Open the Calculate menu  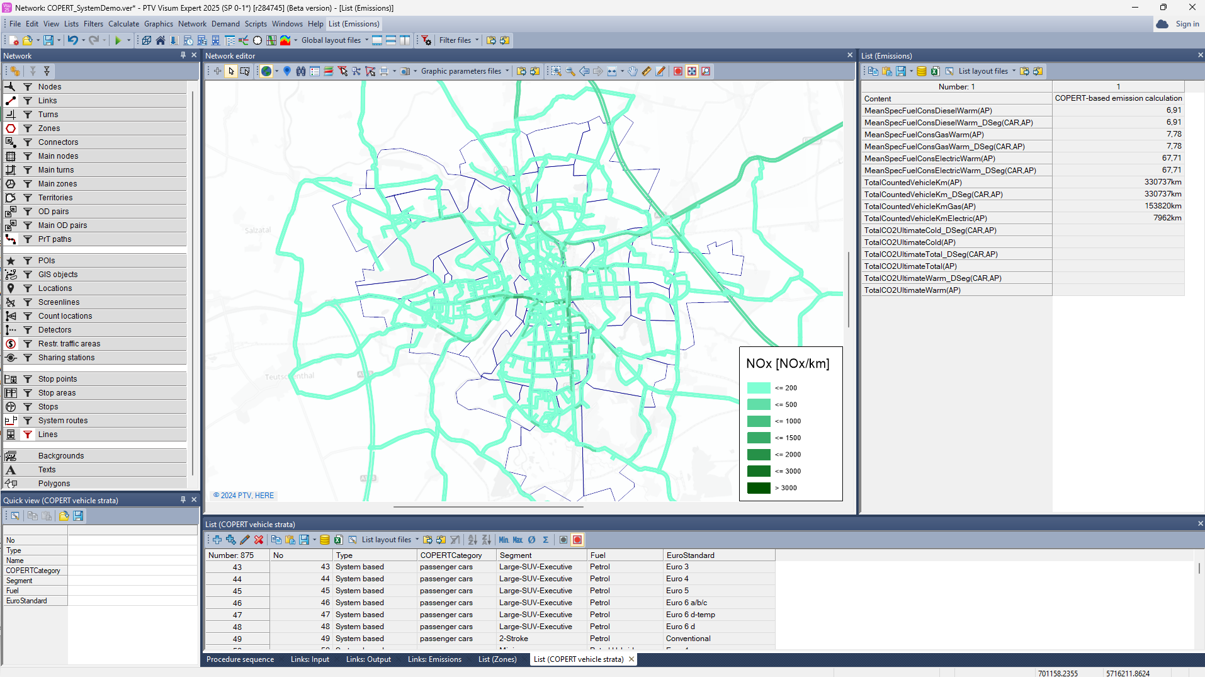(x=123, y=24)
